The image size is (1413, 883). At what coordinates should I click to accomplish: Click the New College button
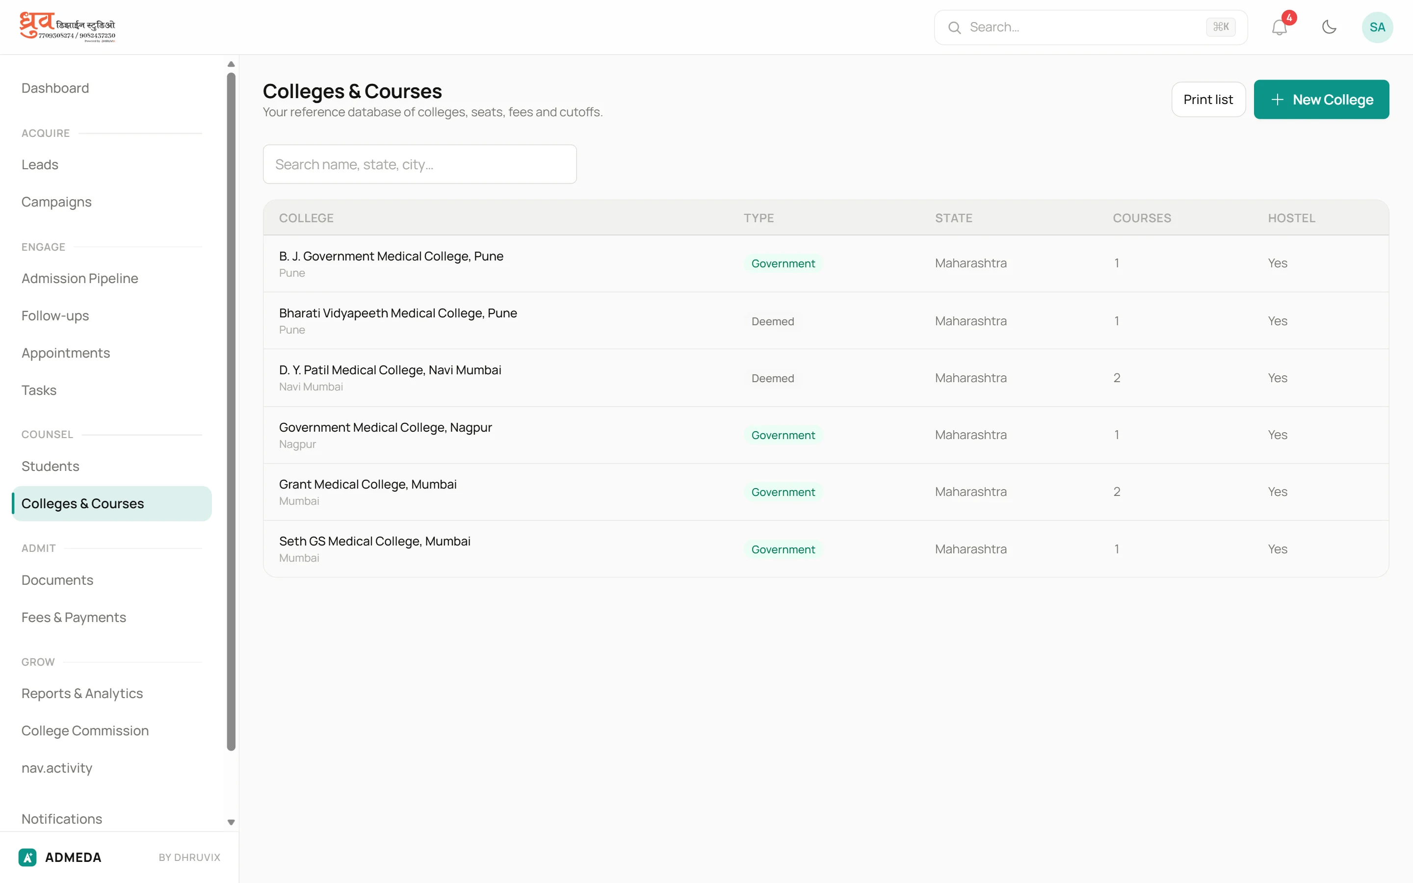pos(1321,99)
